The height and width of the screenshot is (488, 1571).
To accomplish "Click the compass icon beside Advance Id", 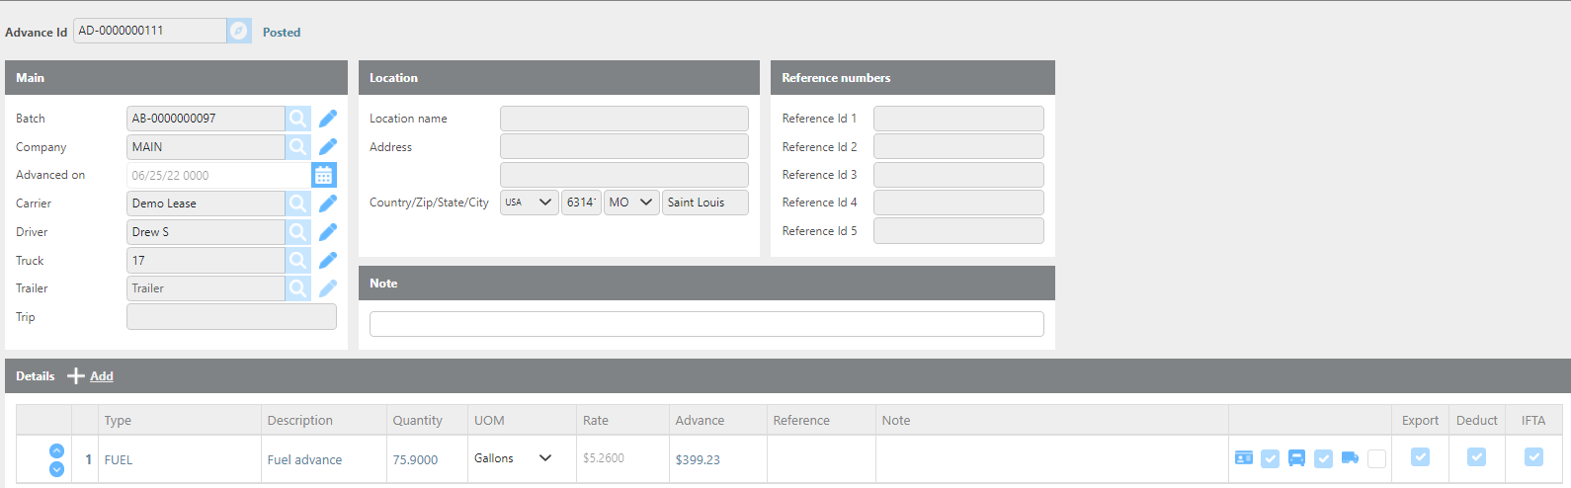I will 239,32.
